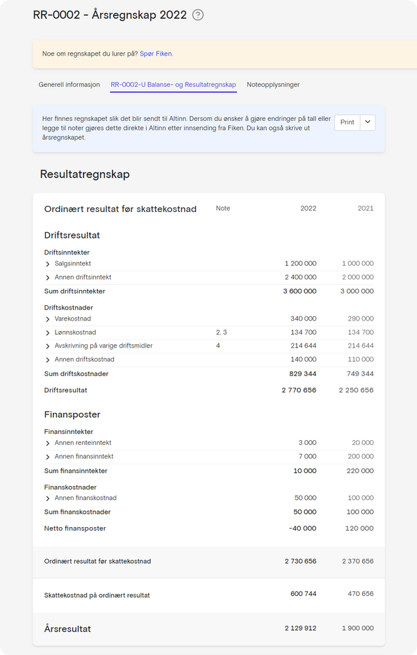
Task: Open the dropdown arrow next to Print
Action: pyautogui.click(x=367, y=122)
